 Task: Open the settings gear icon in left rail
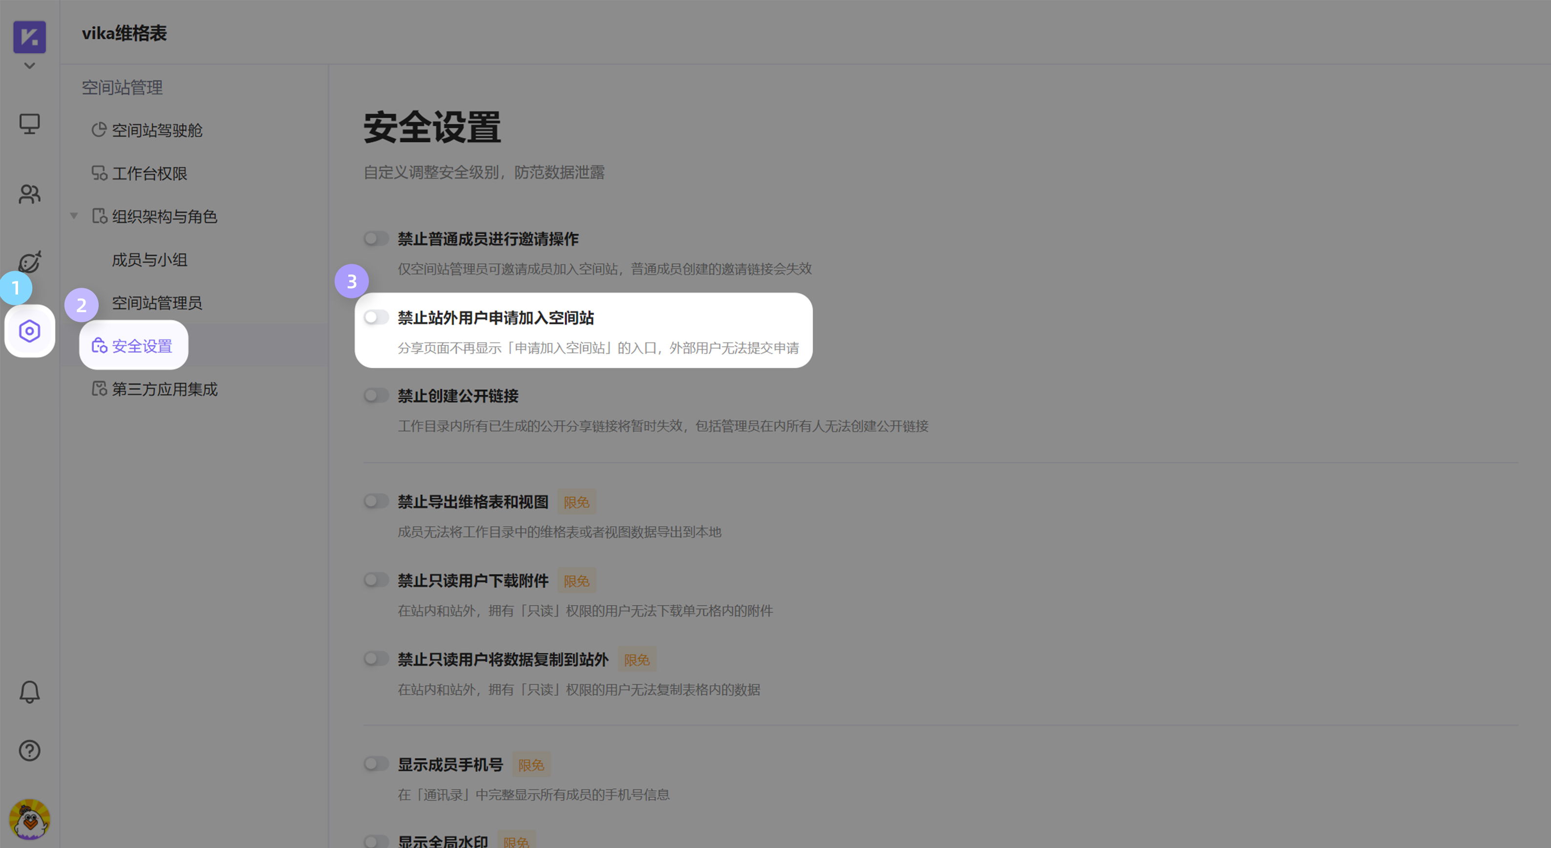click(29, 331)
